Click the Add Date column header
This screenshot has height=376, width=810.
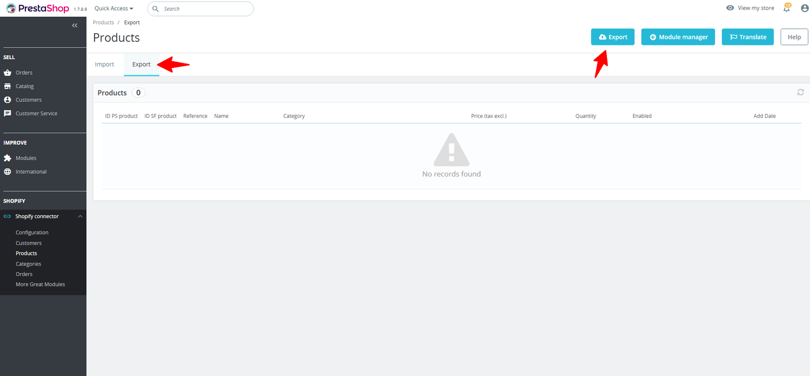pyautogui.click(x=764, y=116)
